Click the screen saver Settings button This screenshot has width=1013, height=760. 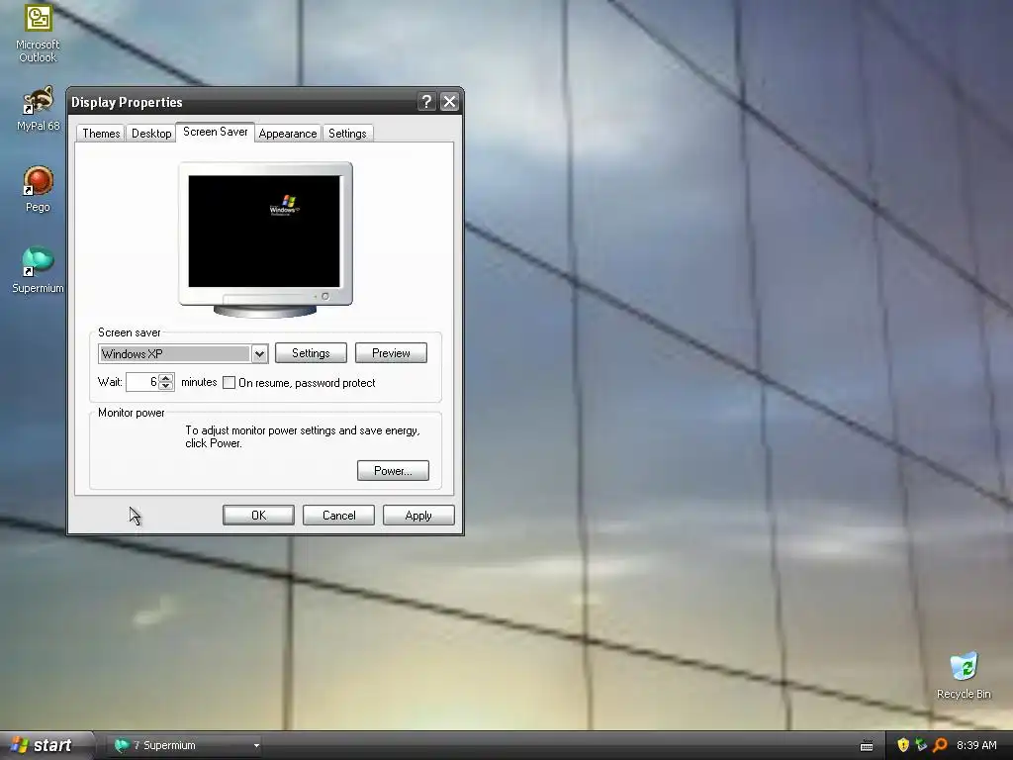311,353
